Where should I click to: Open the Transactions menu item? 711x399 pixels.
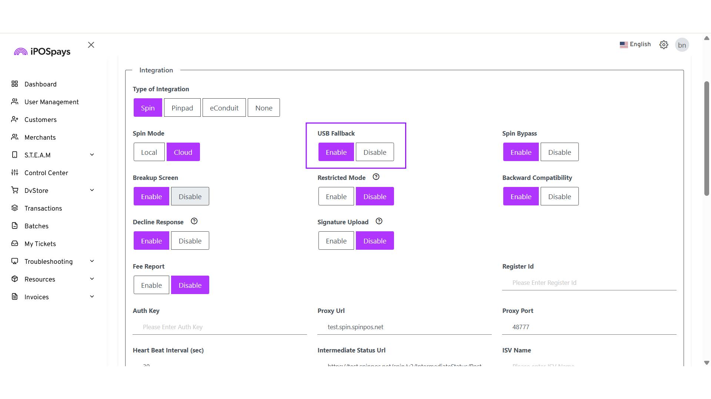tap(43, 208)
